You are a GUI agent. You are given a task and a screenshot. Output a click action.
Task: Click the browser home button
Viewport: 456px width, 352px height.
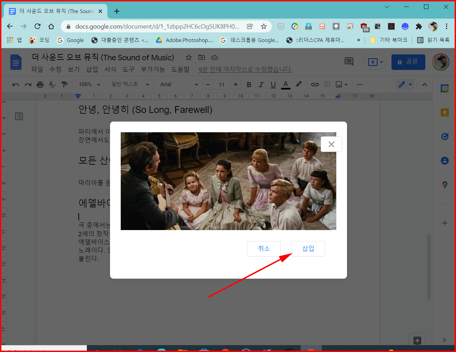point(51,26)
